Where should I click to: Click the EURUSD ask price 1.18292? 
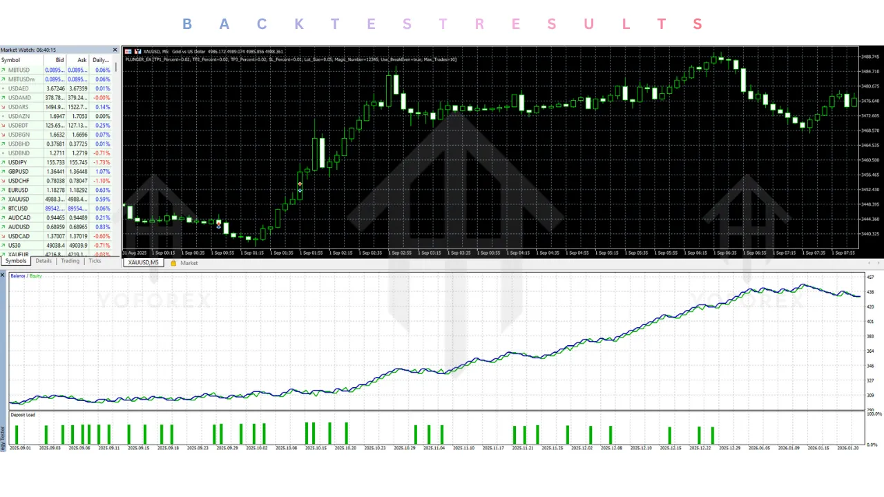[x=77, y=190]
